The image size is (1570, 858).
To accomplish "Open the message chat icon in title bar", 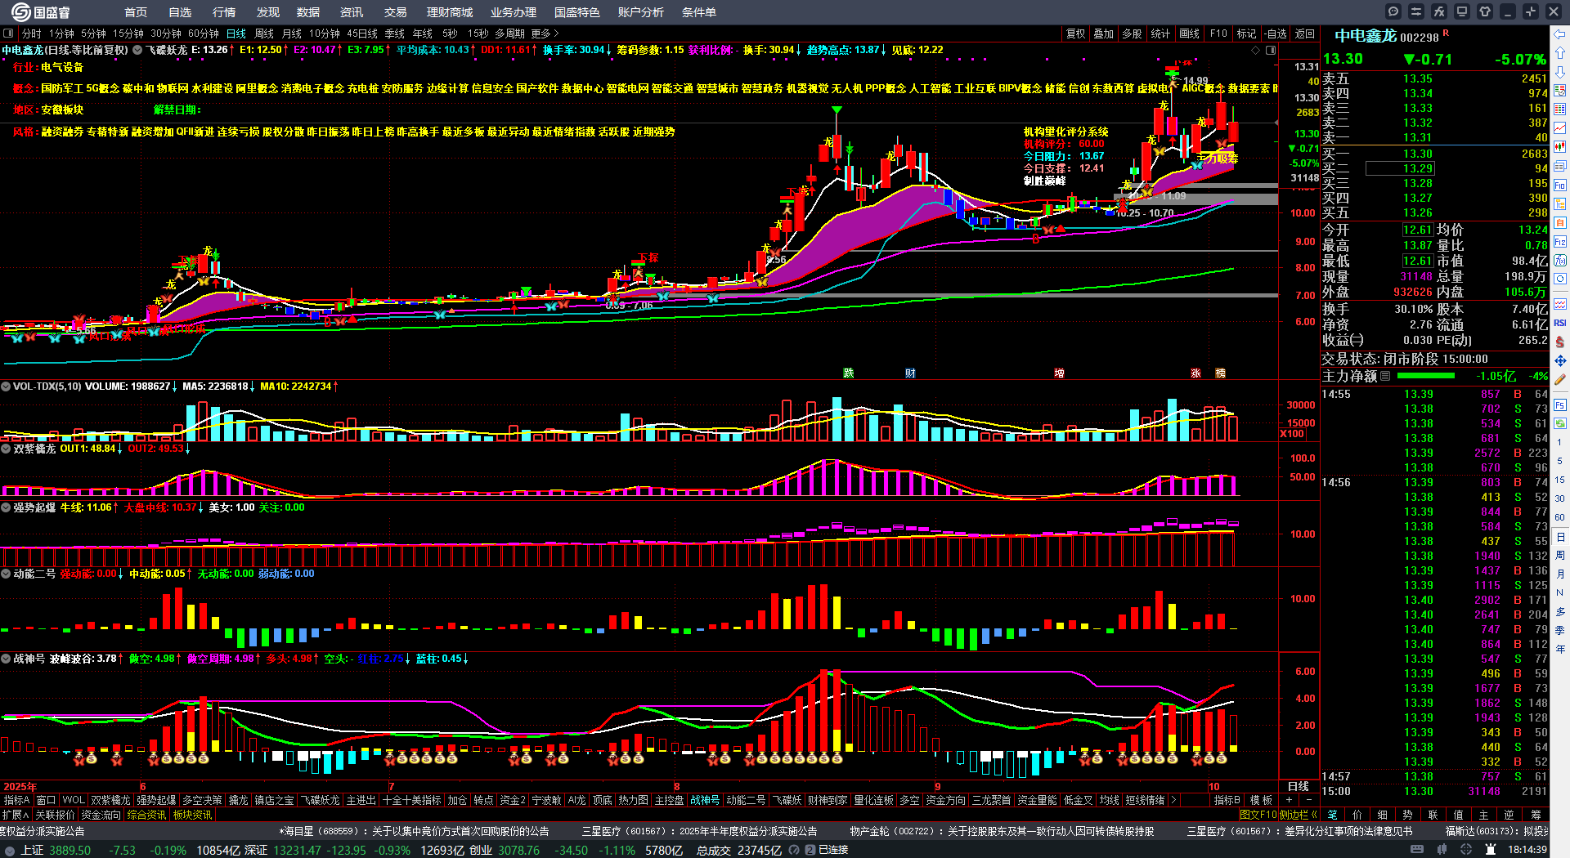I will (1393, 11).
